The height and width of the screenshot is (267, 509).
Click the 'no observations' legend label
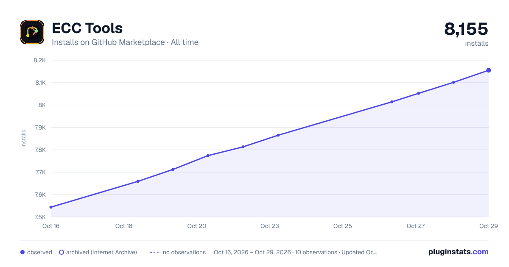point(184,252)
